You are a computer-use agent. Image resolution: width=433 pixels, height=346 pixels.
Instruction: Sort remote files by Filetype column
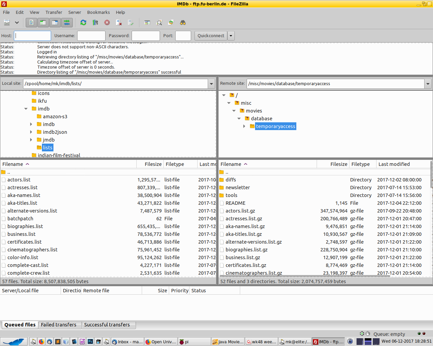363,164
